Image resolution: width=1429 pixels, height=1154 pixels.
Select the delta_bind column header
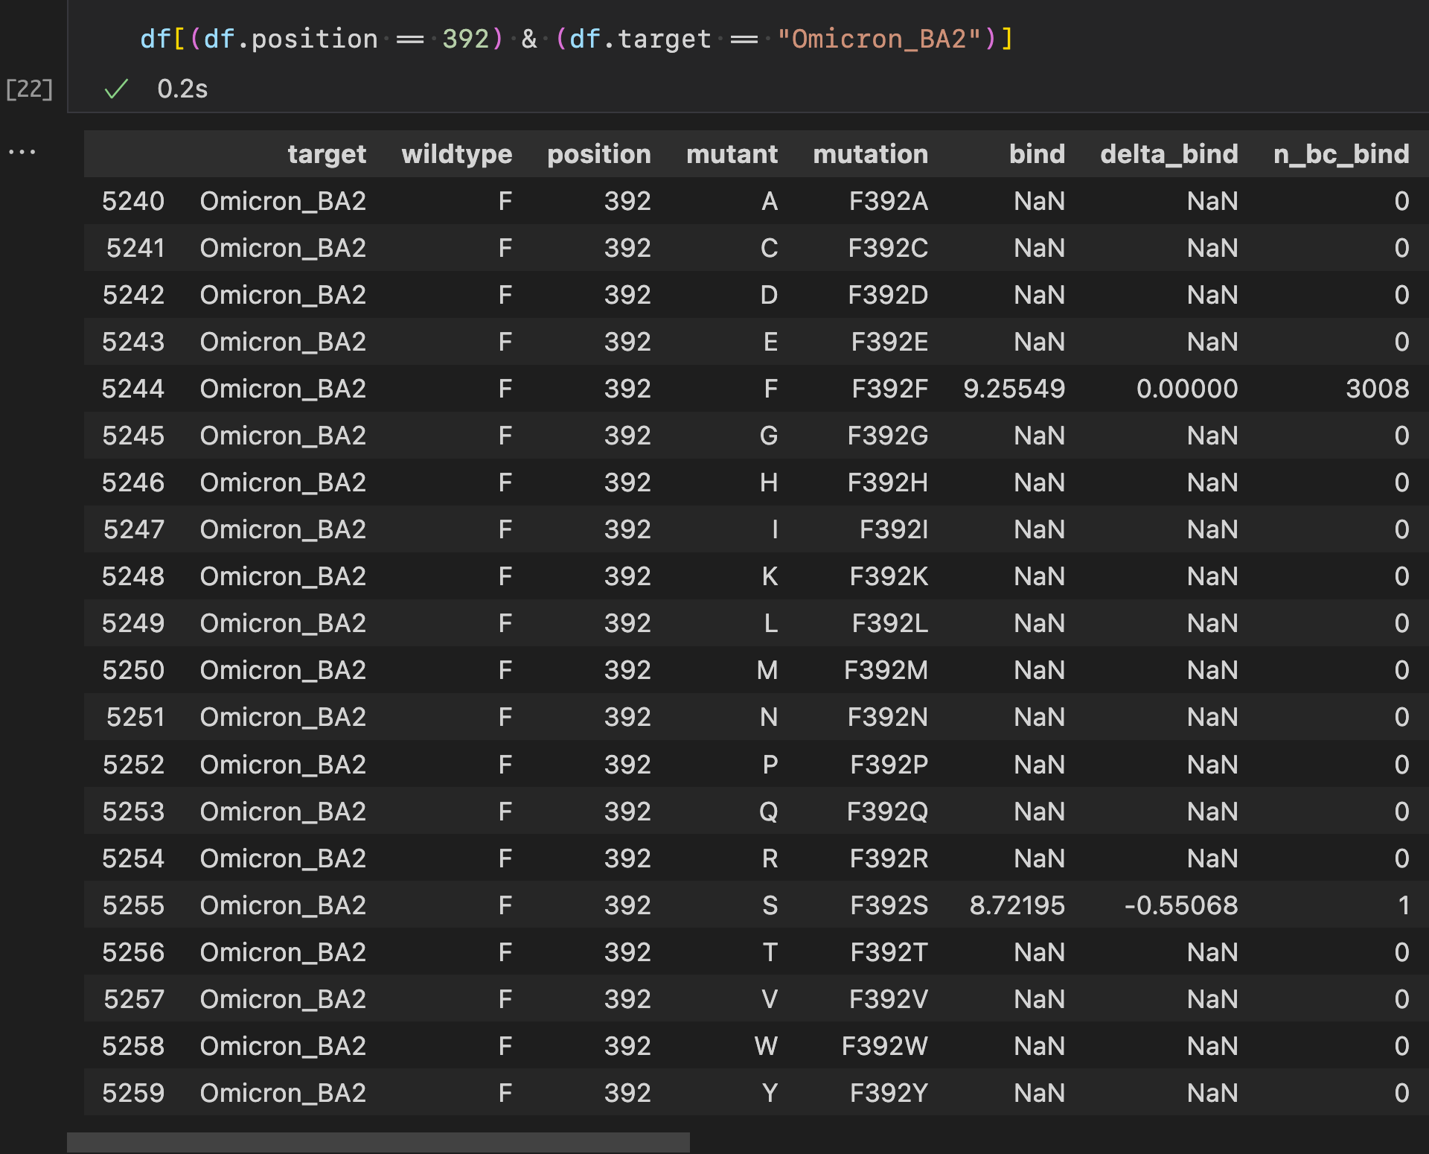pyautogui.click(x=1169, y=154)
